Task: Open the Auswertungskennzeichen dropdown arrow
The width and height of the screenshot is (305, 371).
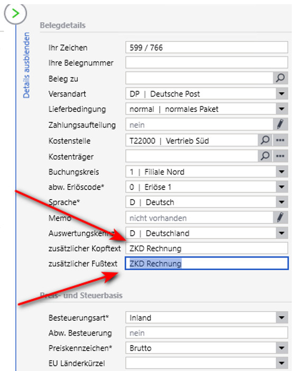Action: [282, 233]
